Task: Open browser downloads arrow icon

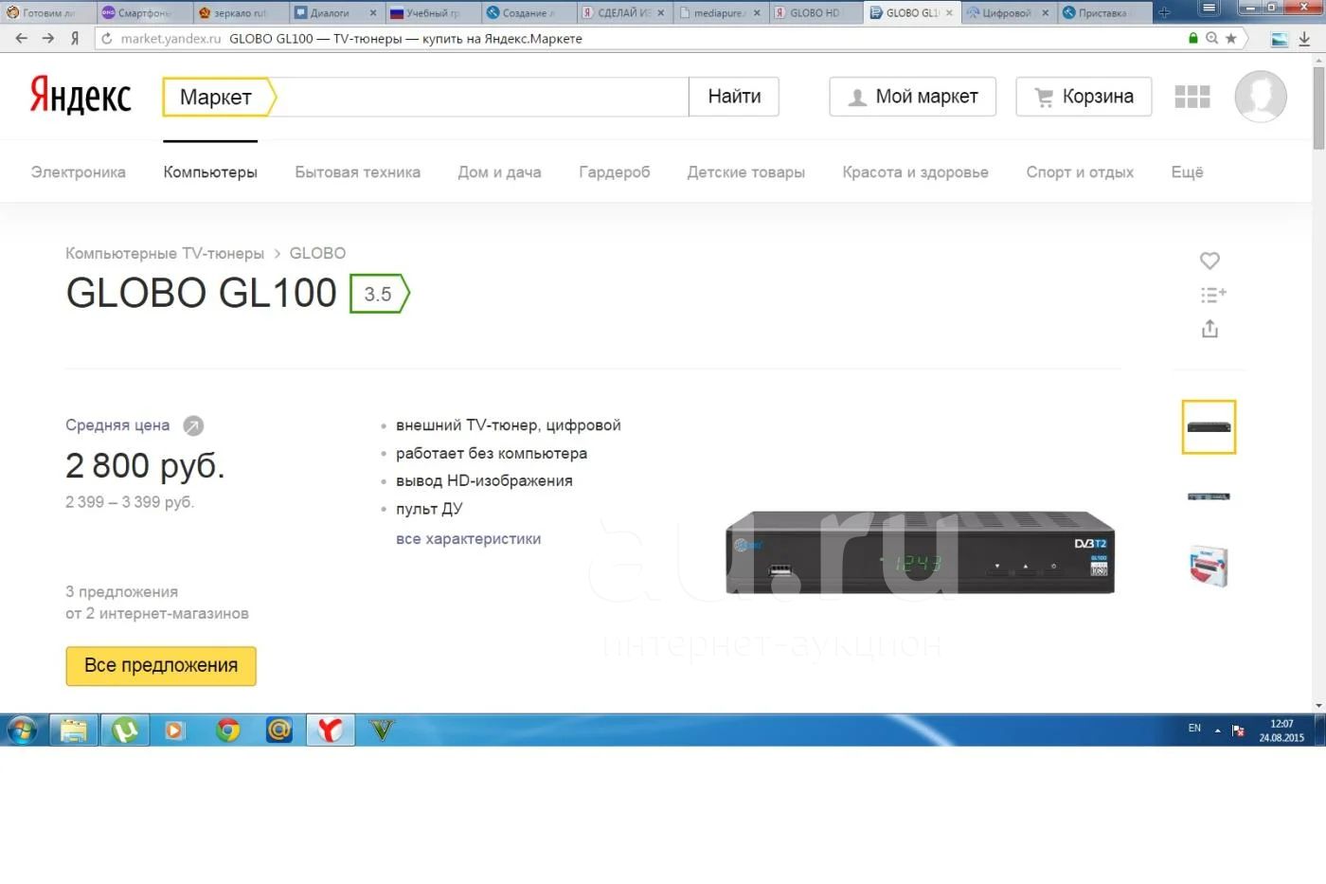Action: [1304, 39]
